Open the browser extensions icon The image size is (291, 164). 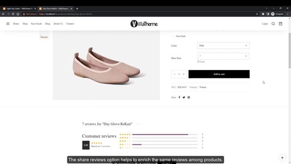pyautogui.click(x=263, y=14)
